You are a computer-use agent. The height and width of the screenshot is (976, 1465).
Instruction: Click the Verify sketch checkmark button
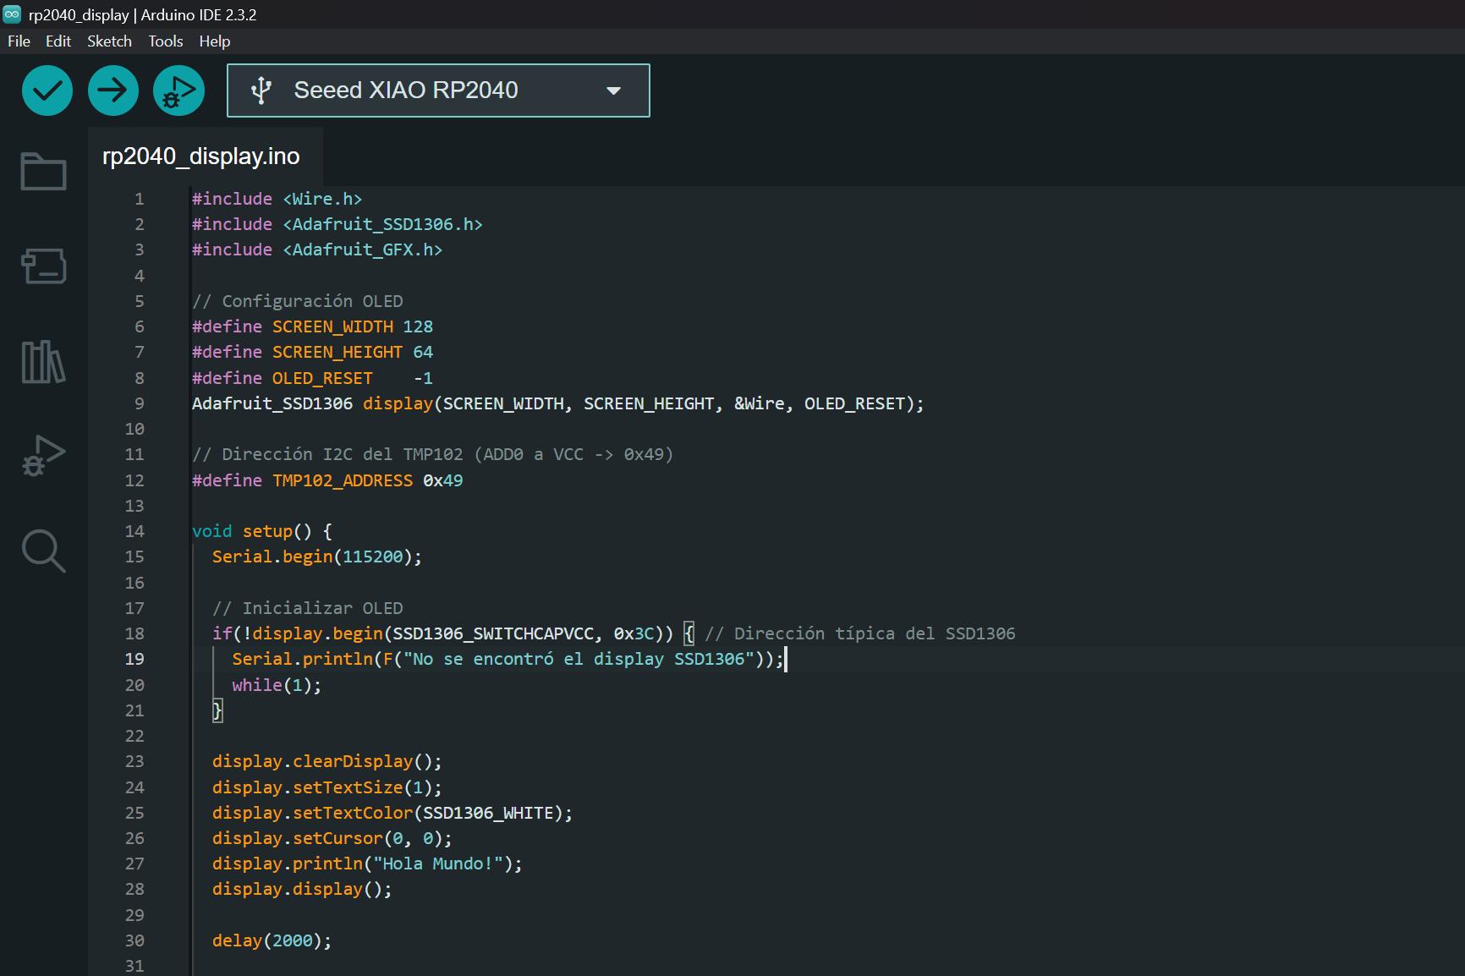click(47, 90)
